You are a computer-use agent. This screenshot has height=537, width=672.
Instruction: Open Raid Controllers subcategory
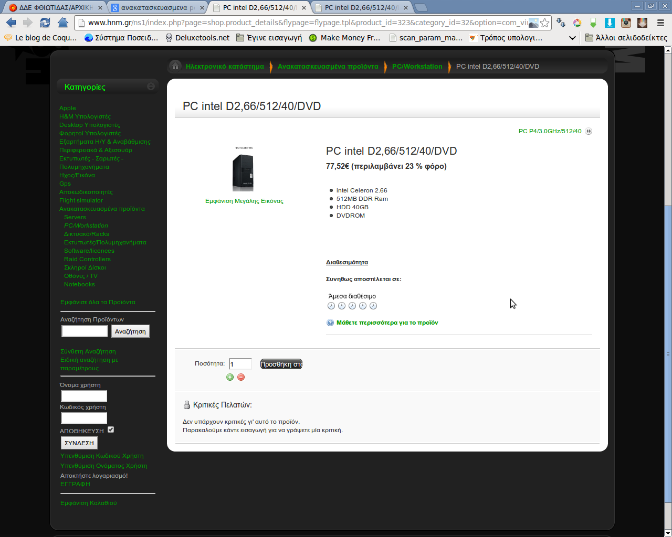[87, 259]
